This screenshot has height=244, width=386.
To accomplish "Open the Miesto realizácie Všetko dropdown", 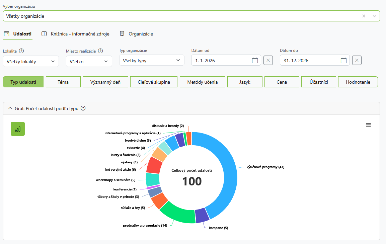I will 89,62.
